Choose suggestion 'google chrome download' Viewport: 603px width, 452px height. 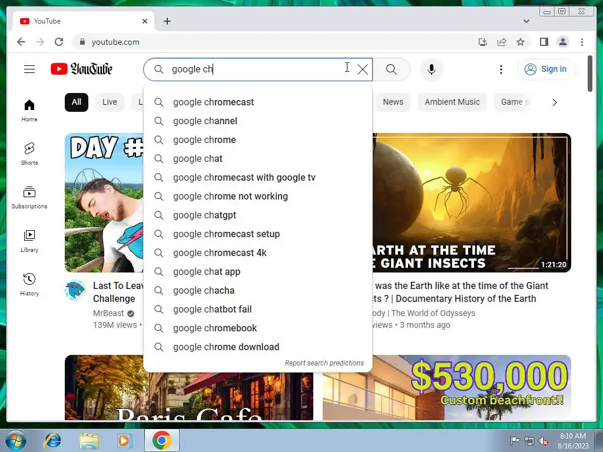258,347
